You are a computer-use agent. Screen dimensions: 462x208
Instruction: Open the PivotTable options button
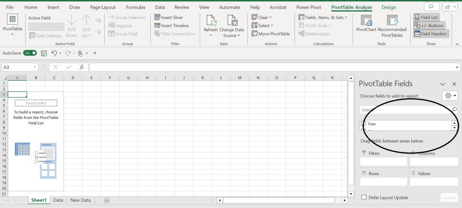click(12, 25)
